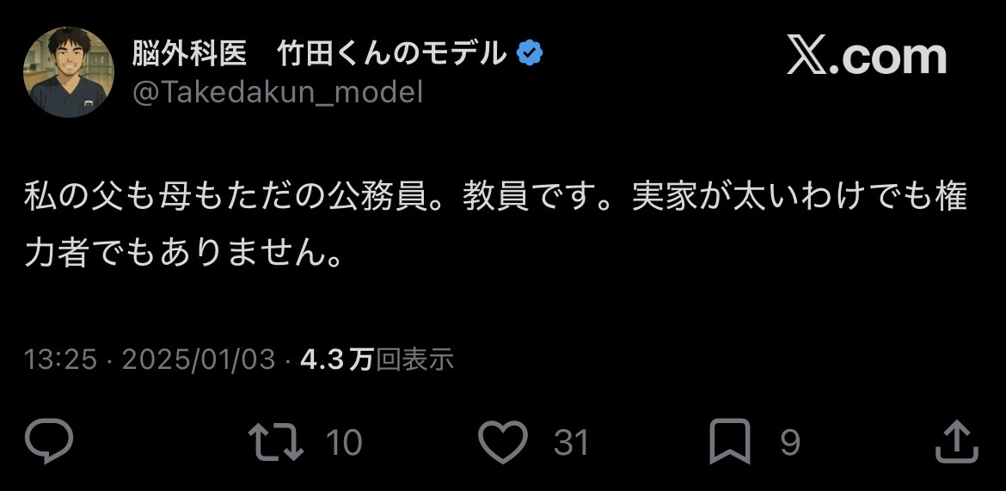Viewport: 1006px width, 491px height.
Task: Open the display name 脳外科医 竹田くんのモデル
Action: 318,55
